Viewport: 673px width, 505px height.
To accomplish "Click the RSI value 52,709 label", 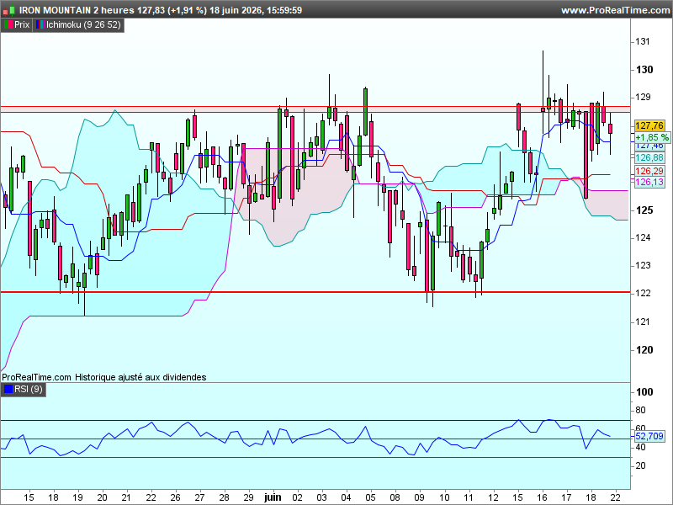I will coord(649,436).
